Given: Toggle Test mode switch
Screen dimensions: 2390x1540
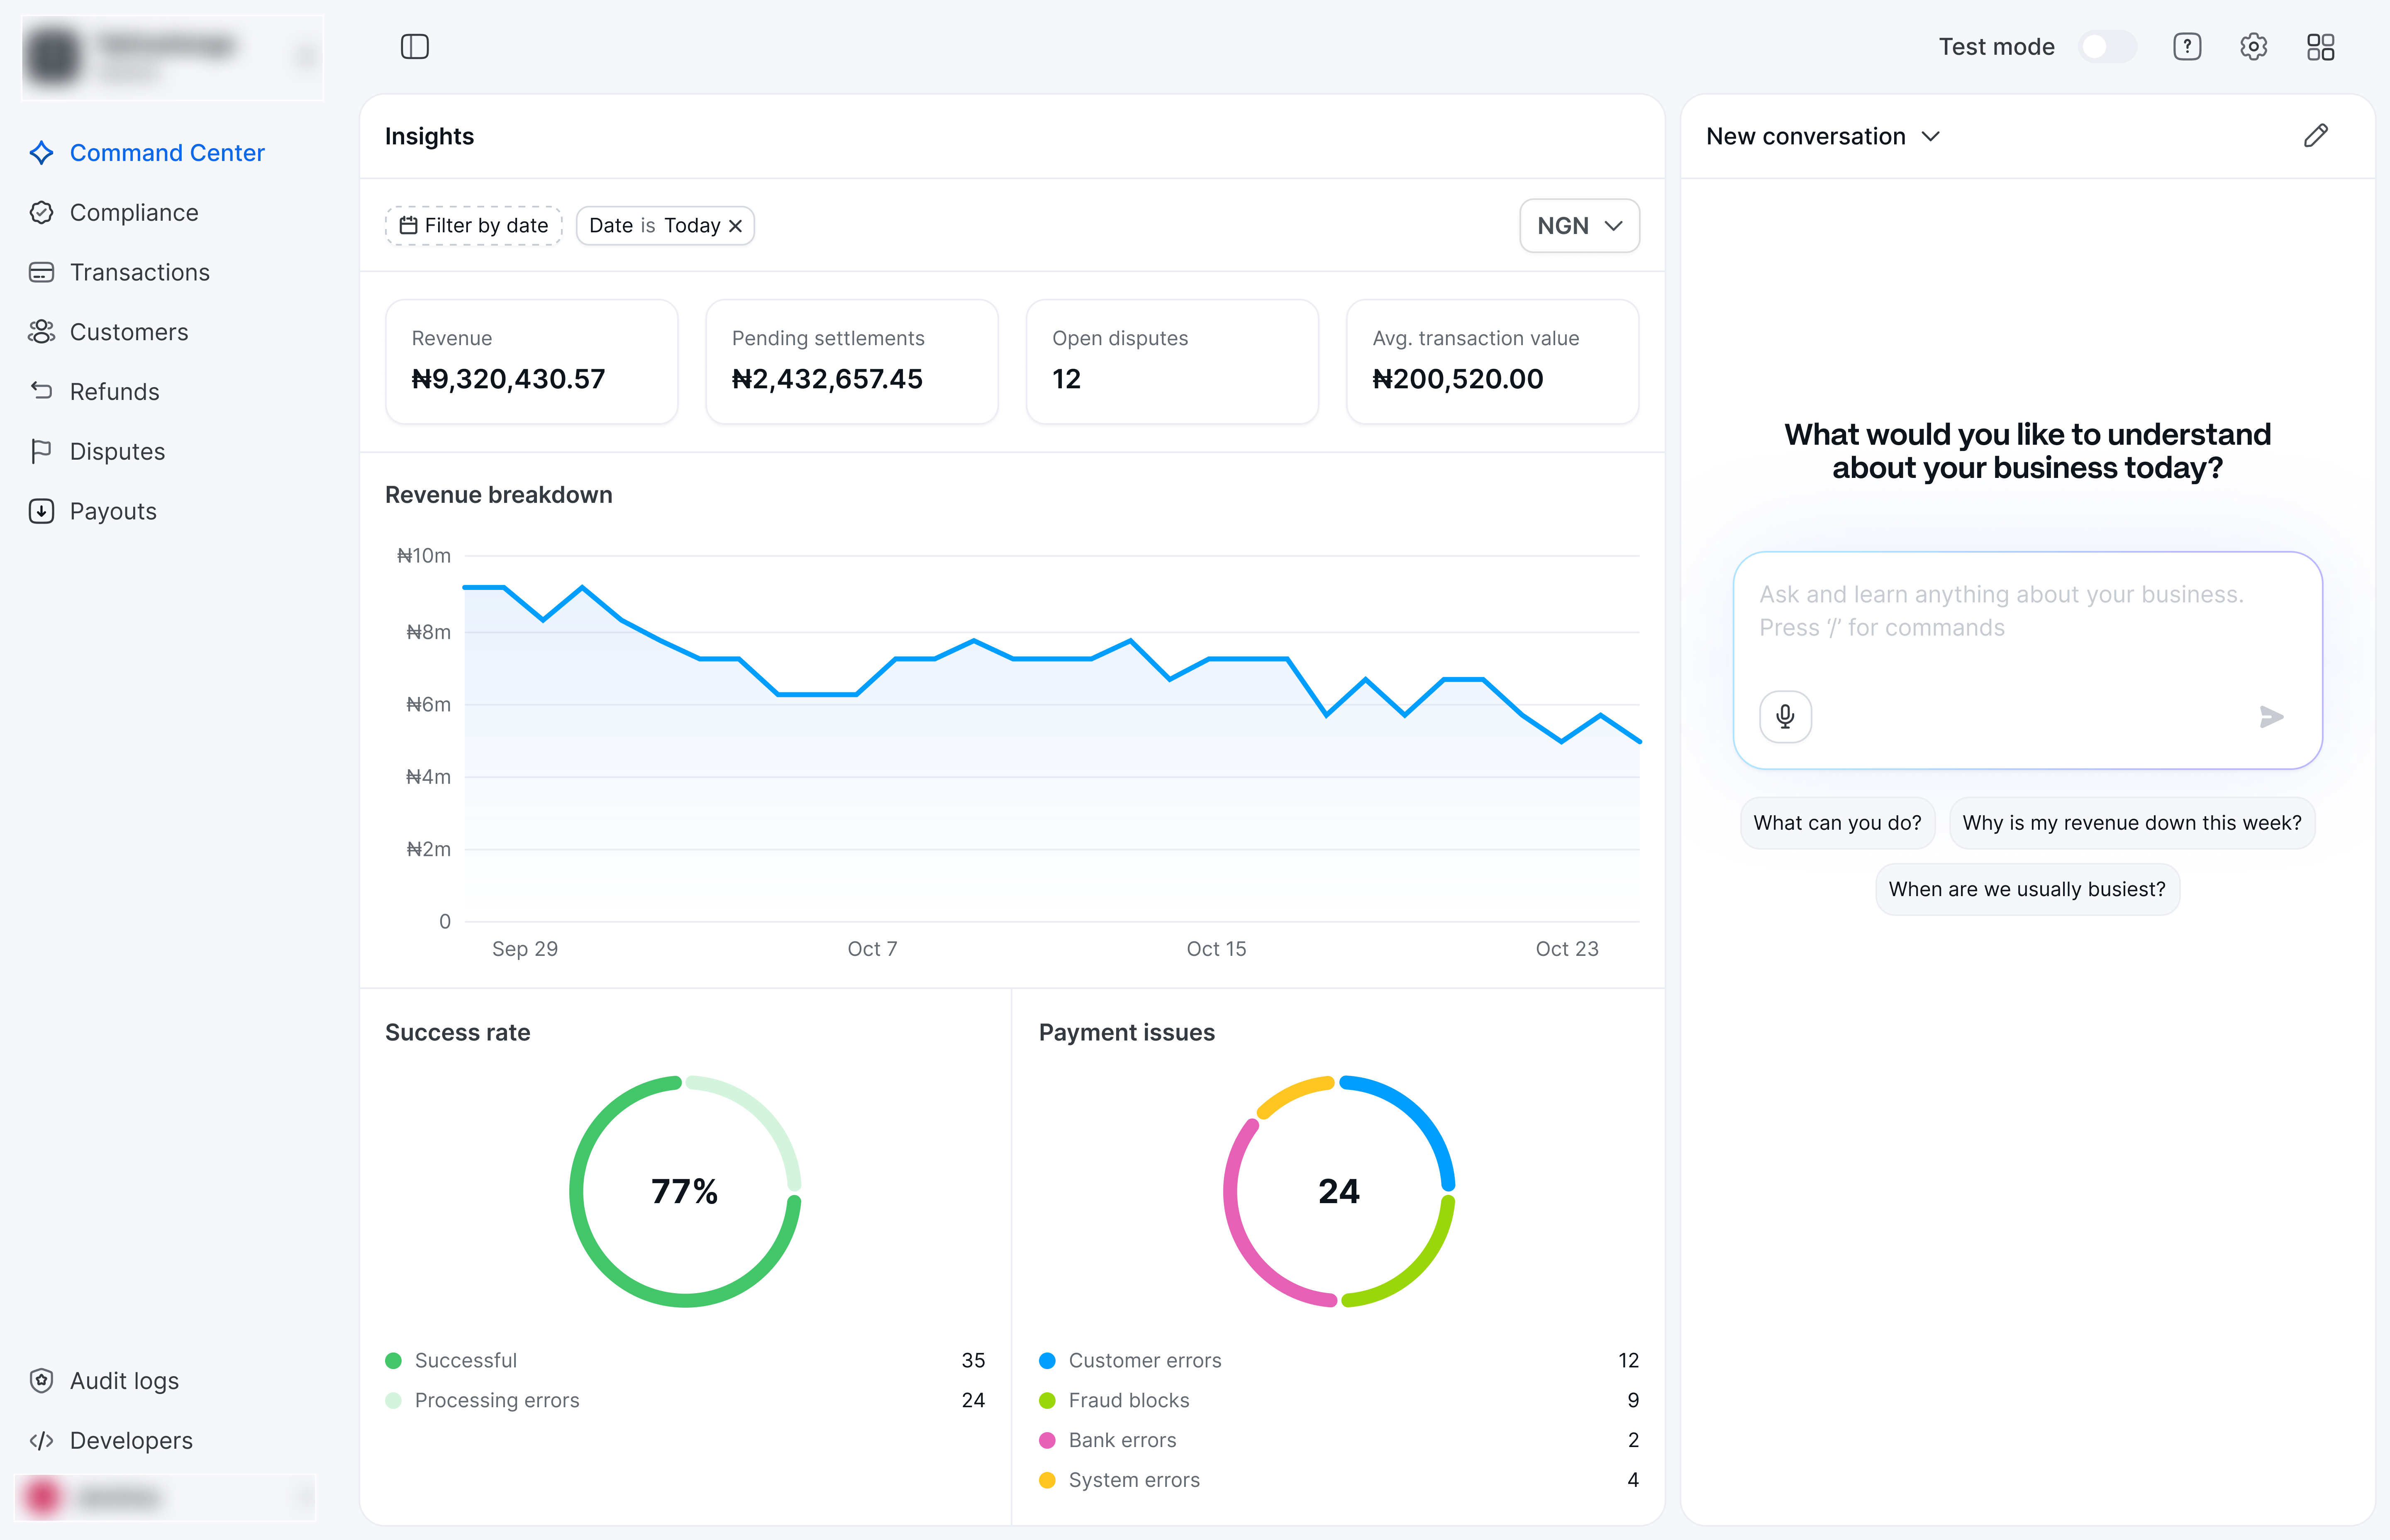Looking at the screenshot, I should point(2108,47).
